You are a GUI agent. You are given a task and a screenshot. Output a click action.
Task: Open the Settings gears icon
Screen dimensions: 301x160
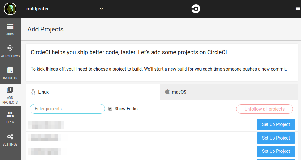[x=10, y=136]
